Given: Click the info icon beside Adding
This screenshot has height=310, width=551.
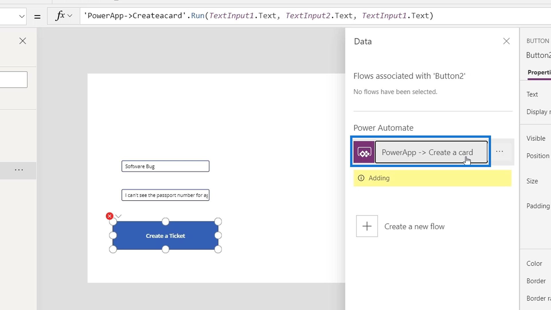Looking at the screenshot, I should pyautogui.click(x=361, y=178).
